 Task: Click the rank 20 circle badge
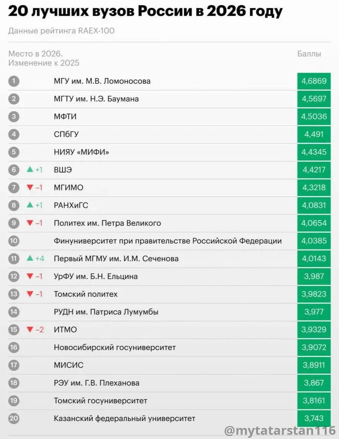tap(14, 418)
